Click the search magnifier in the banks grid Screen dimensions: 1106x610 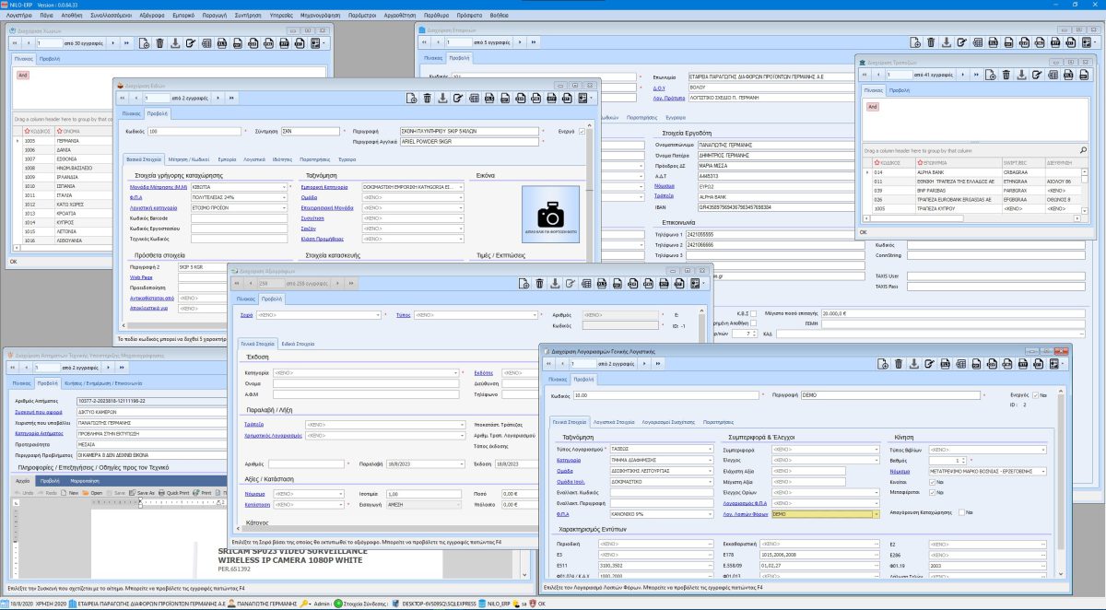1083,150
